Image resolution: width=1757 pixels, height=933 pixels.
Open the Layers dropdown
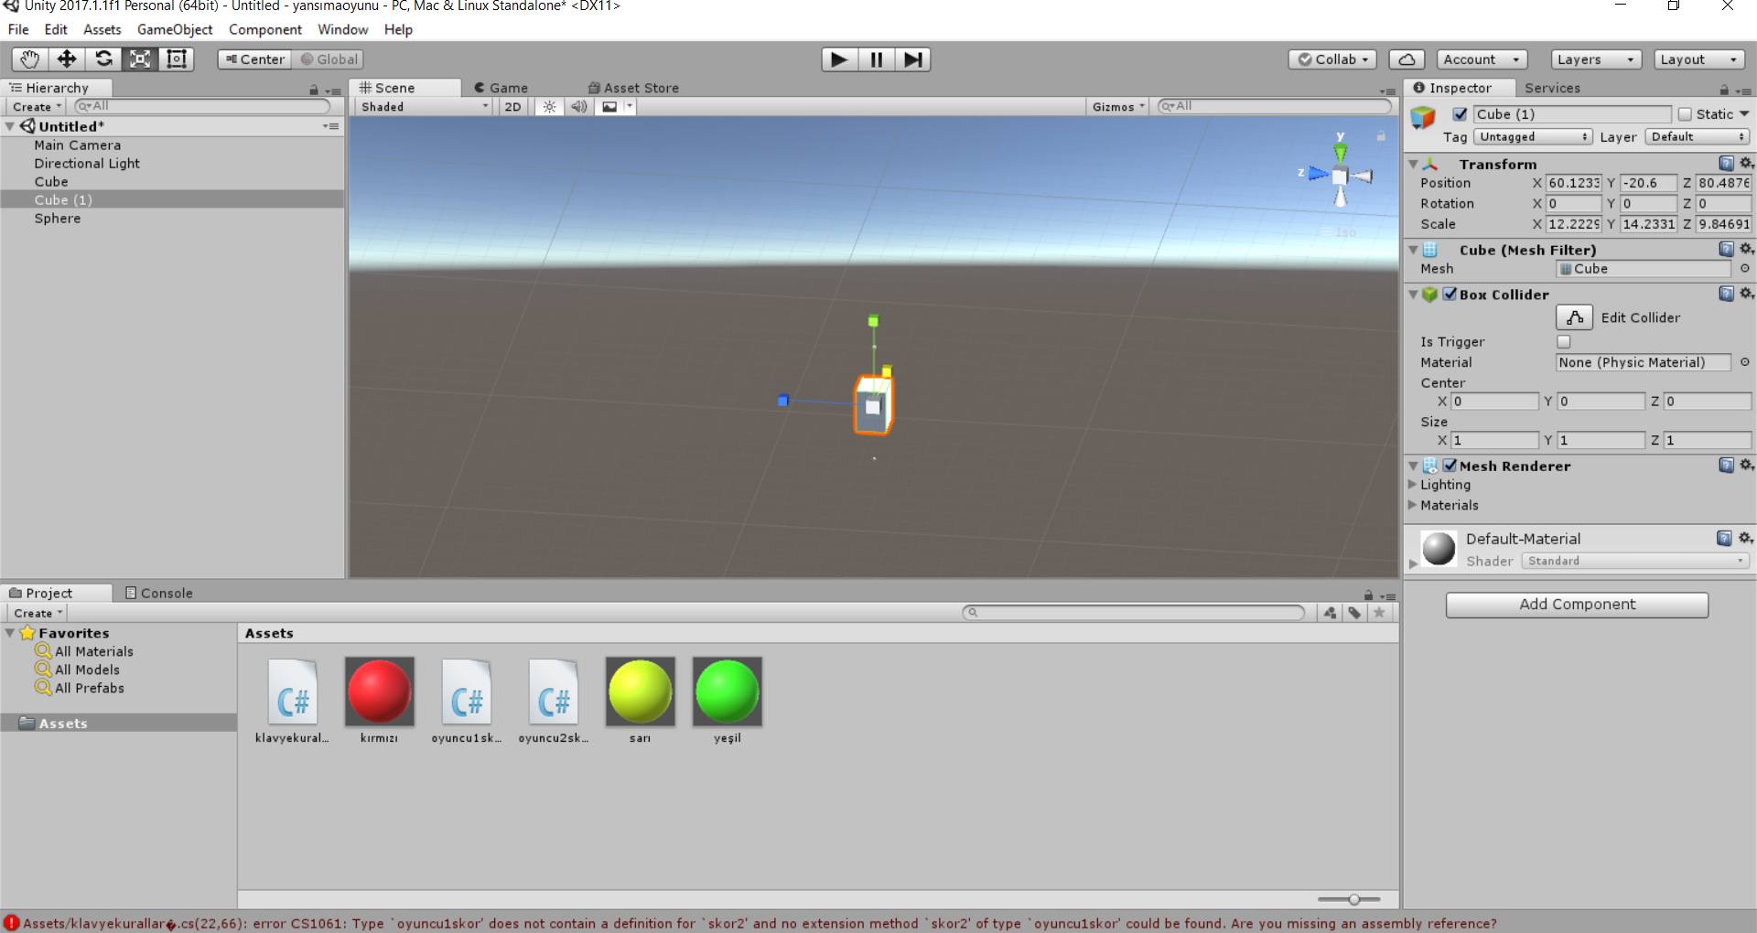pyautogui.click(x=1595, y=59)
